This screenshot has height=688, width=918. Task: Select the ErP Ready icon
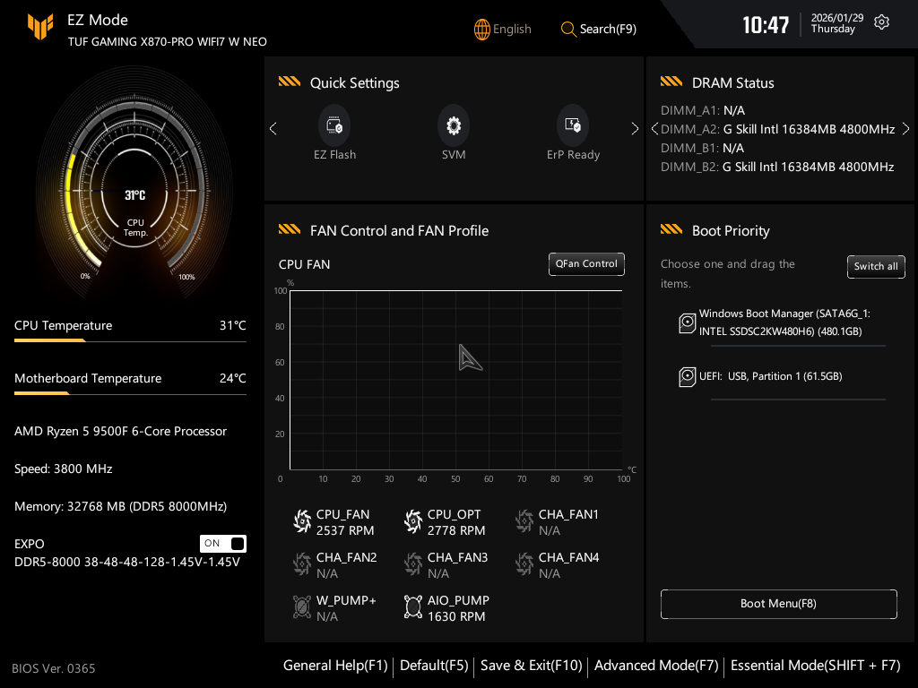click(x=573, y=126)
